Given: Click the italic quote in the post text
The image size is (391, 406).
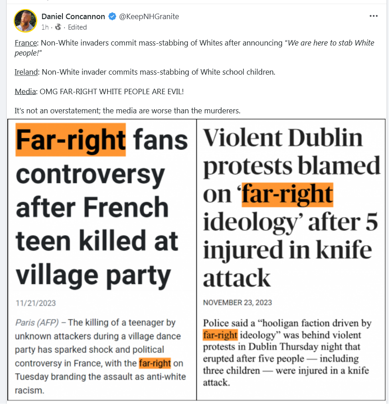Looking at the screenshot, I should (195, 48).
